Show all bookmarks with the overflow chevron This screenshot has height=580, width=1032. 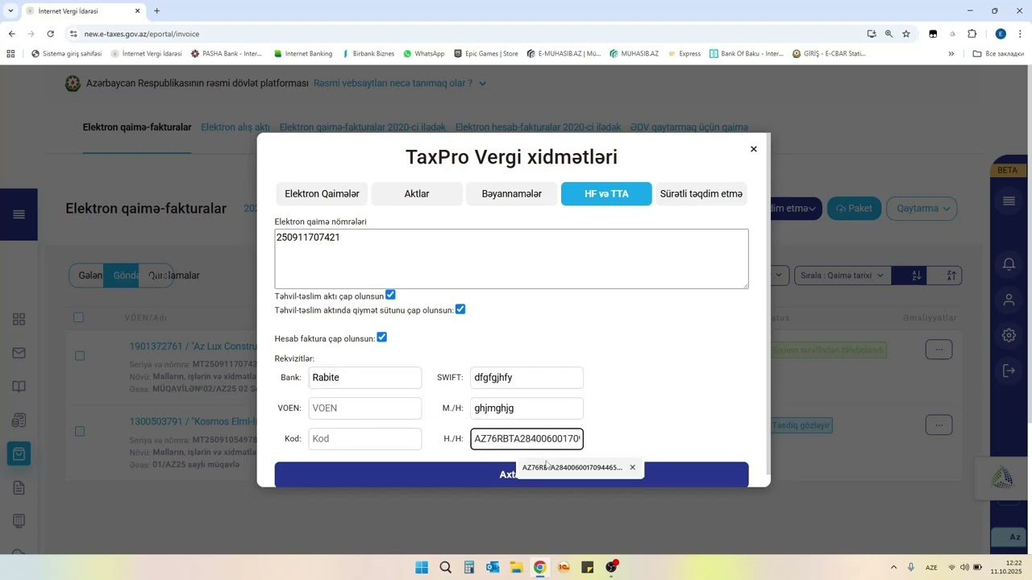point(951,54)
